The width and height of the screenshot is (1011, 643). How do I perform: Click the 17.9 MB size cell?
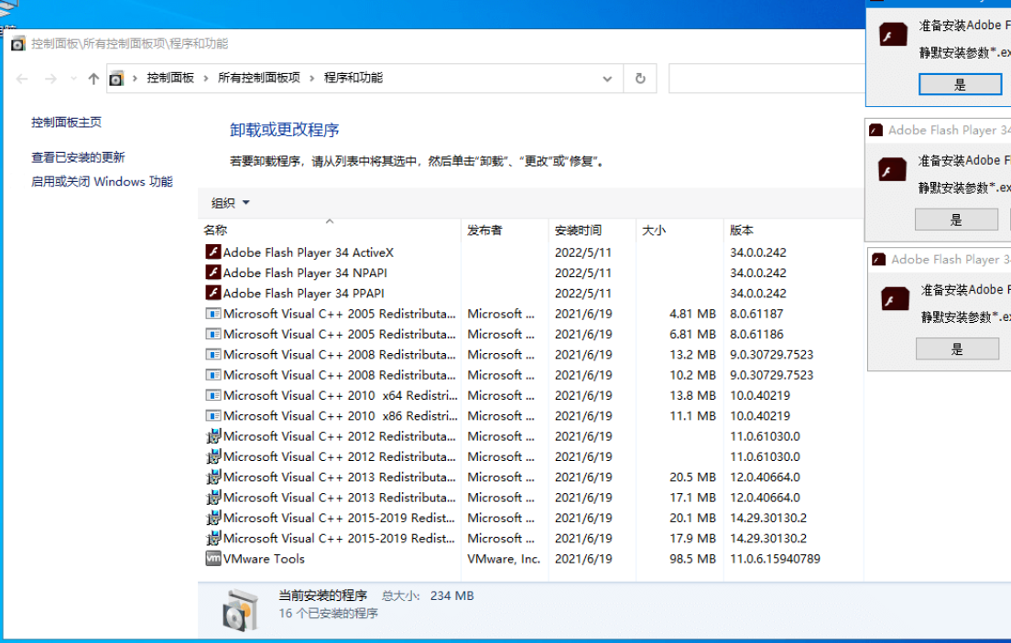pos(692,539)
